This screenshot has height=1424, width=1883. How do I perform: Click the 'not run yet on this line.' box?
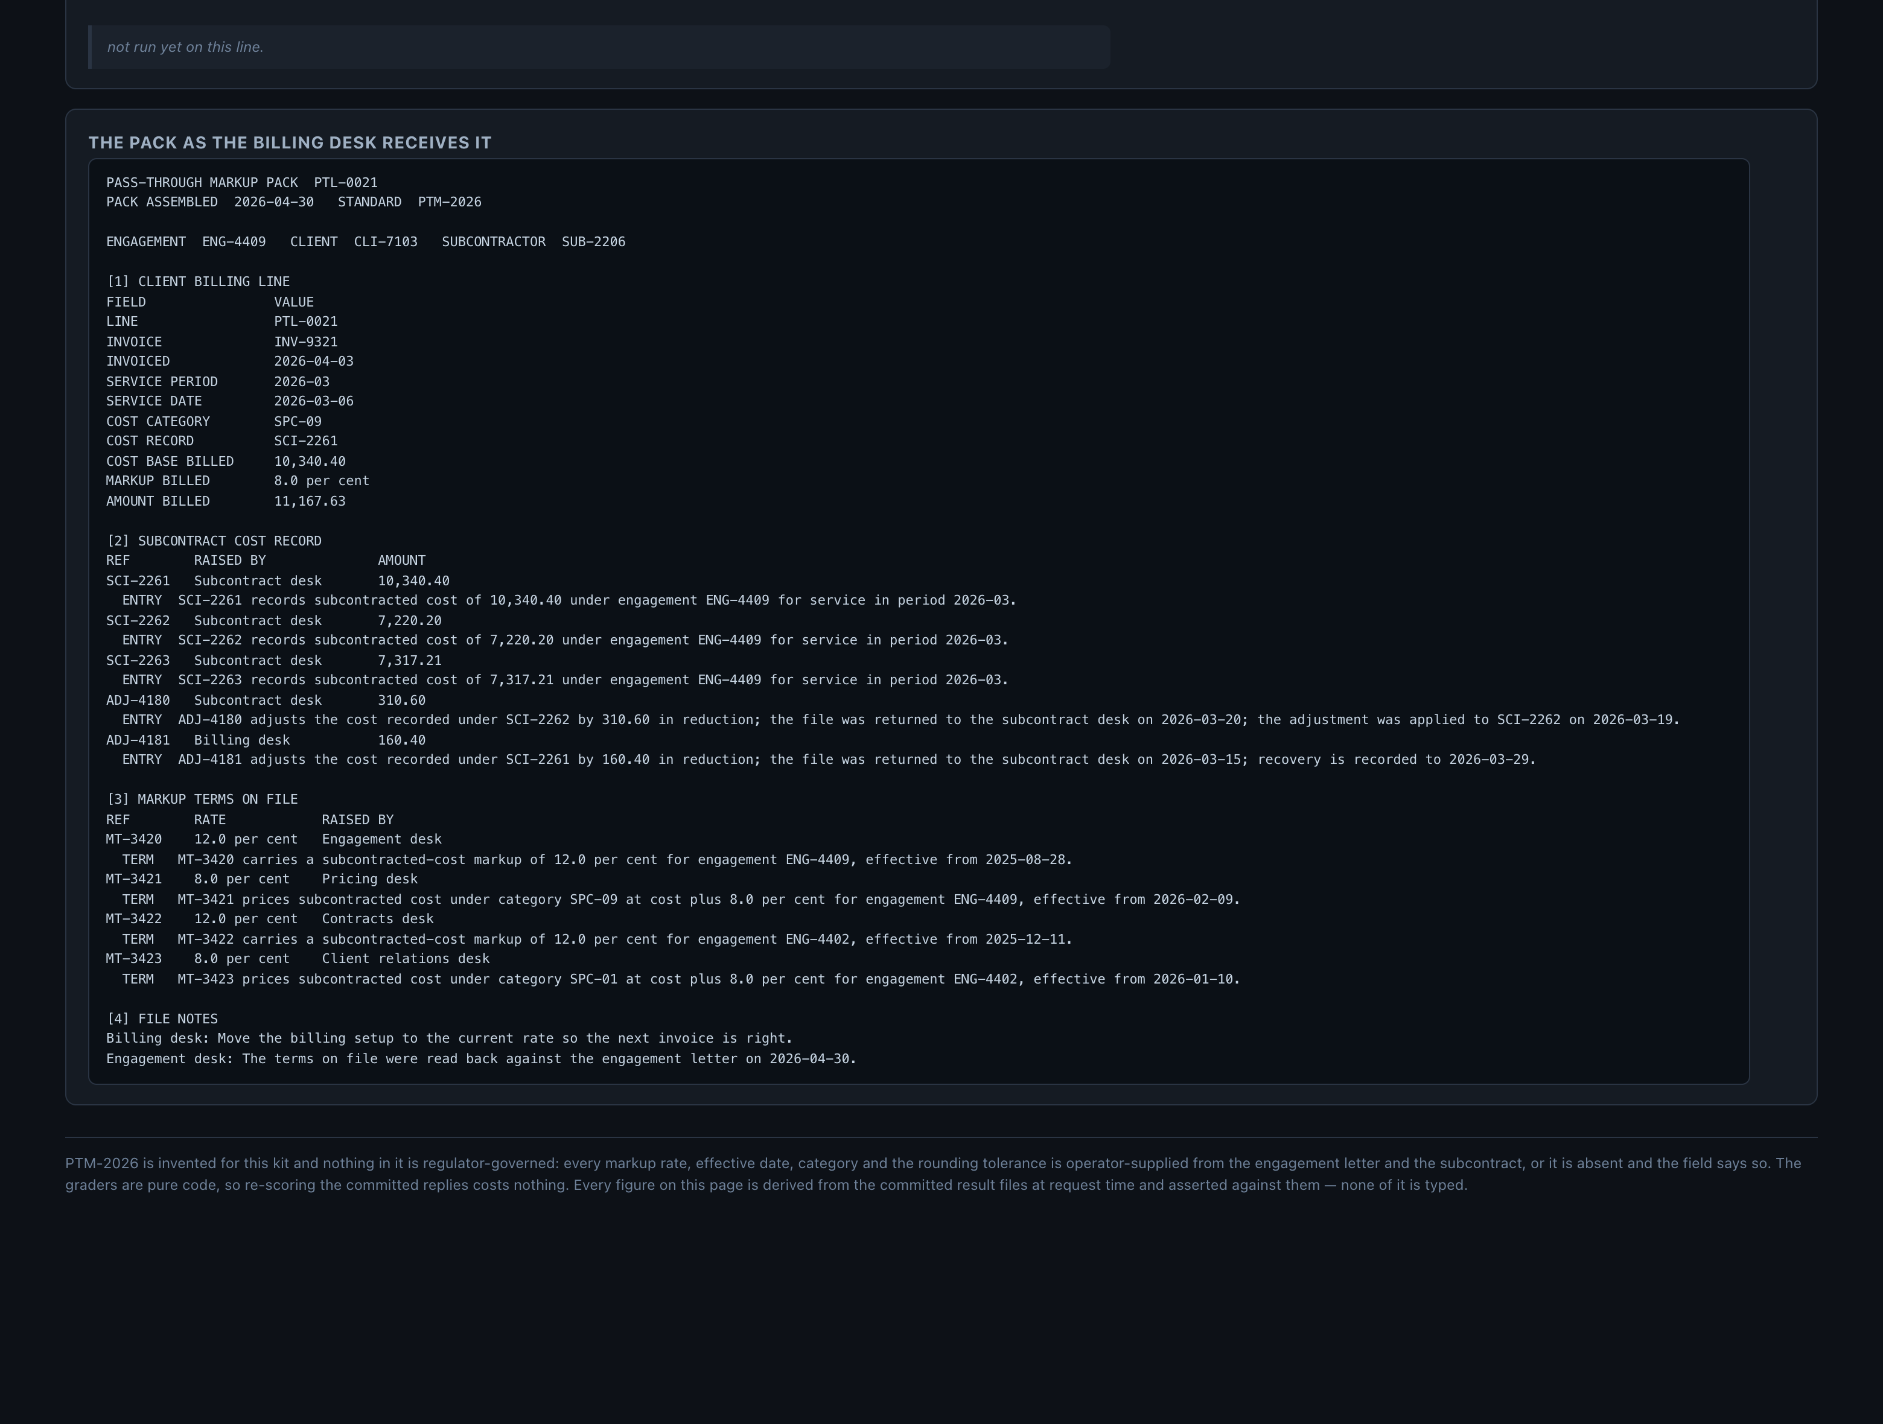pos(599,47)
